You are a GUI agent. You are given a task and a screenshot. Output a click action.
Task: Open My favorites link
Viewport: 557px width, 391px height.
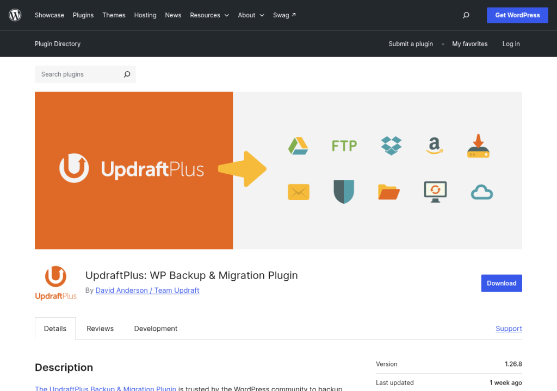[469, 44]
